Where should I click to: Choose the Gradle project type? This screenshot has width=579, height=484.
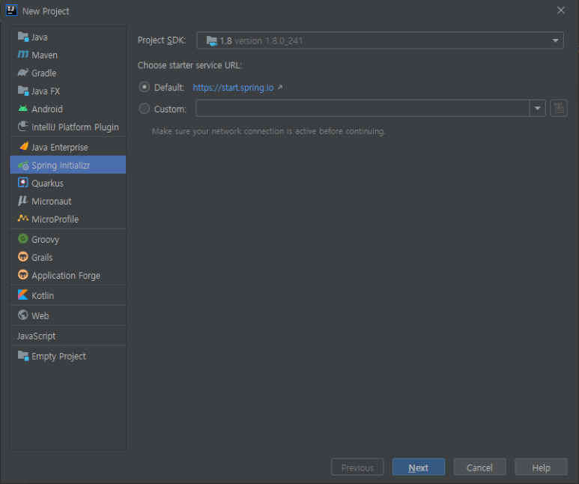(68, 73)
